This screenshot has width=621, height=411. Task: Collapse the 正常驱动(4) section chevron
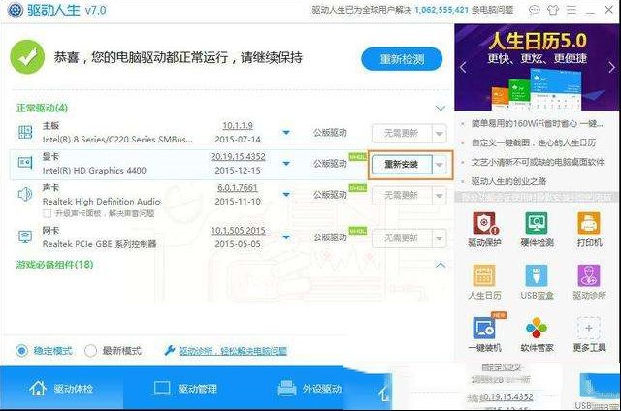click(440, 108)
